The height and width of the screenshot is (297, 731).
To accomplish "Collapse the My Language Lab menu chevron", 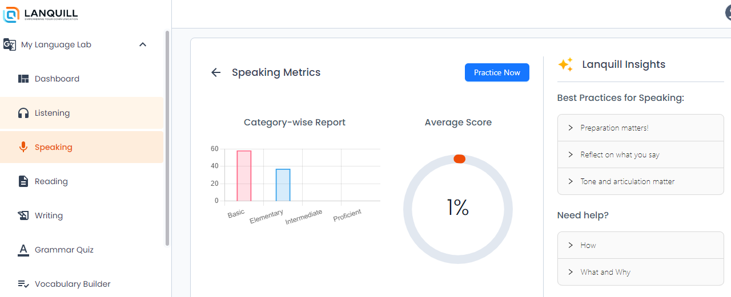I will (143, 44).
